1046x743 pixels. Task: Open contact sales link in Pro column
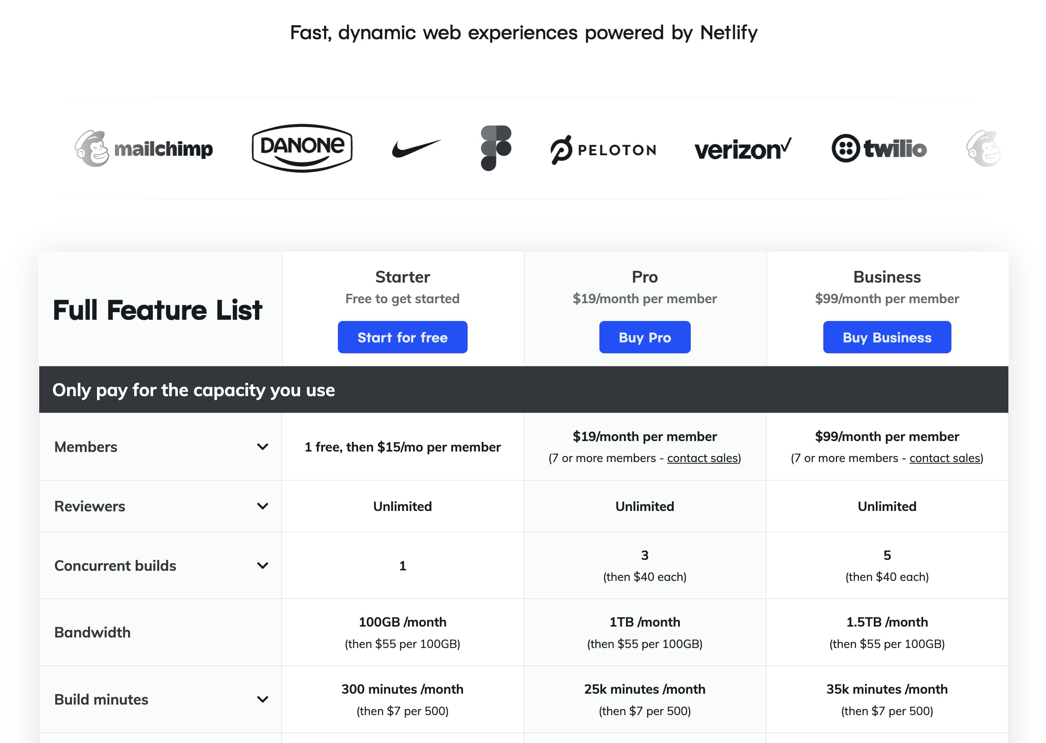point(702,458)
